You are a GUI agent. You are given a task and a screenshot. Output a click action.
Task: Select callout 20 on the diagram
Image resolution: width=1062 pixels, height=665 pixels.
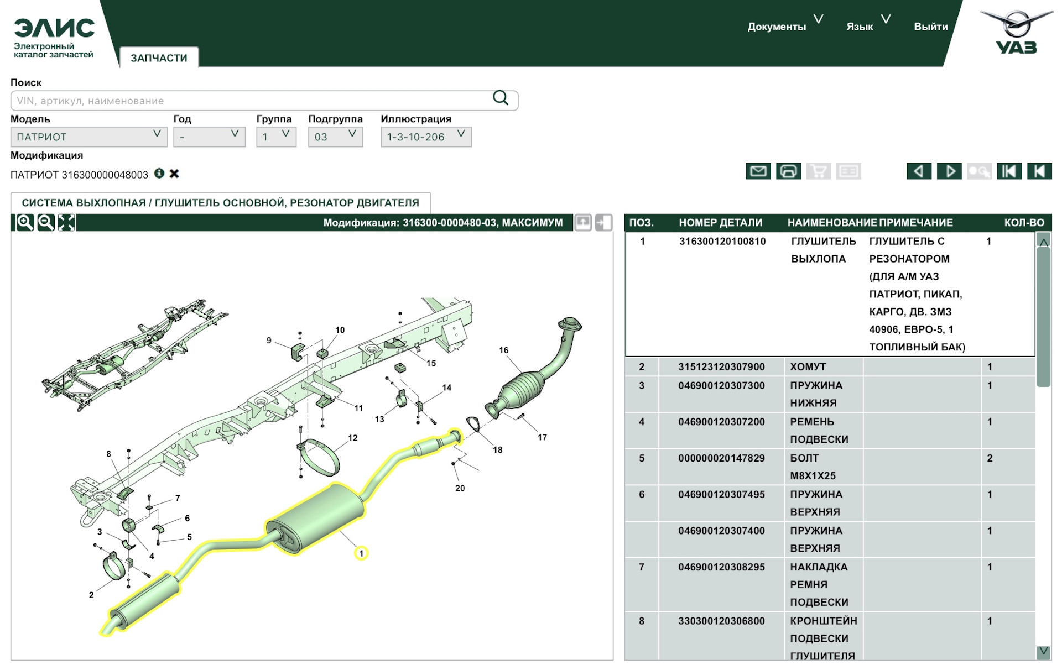460,488
